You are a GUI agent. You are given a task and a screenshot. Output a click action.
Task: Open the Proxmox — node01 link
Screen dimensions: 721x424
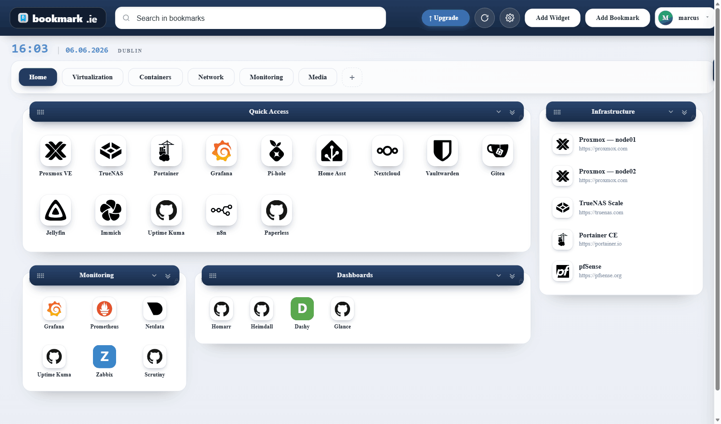coord(621,144)
